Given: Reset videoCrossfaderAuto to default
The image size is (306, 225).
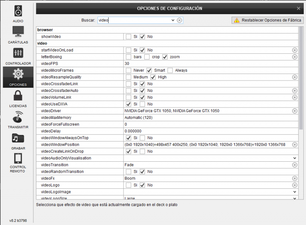Looking at the screenshot, I should [295, 91].
